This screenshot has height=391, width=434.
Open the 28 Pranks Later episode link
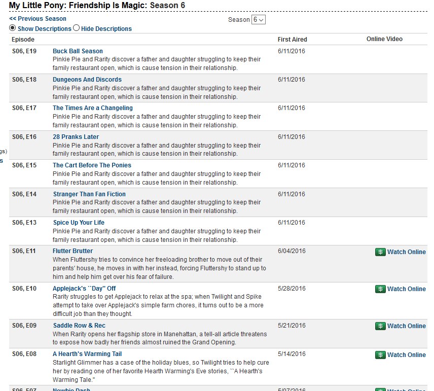[76, 137]
